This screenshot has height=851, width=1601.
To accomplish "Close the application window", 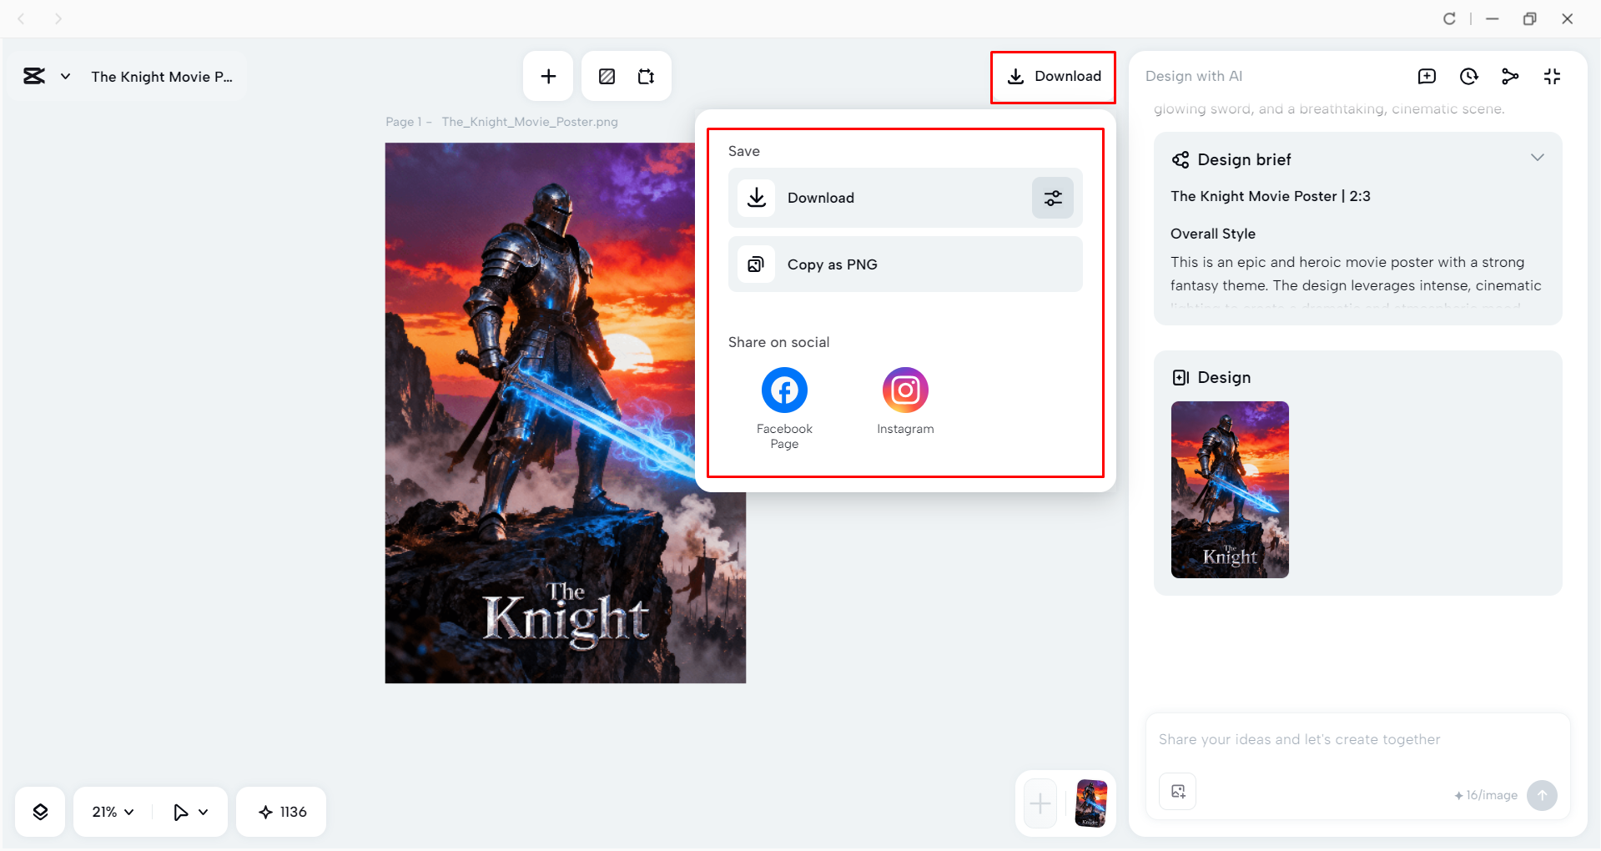I will pyautogui.click(x=1568, y=18).
